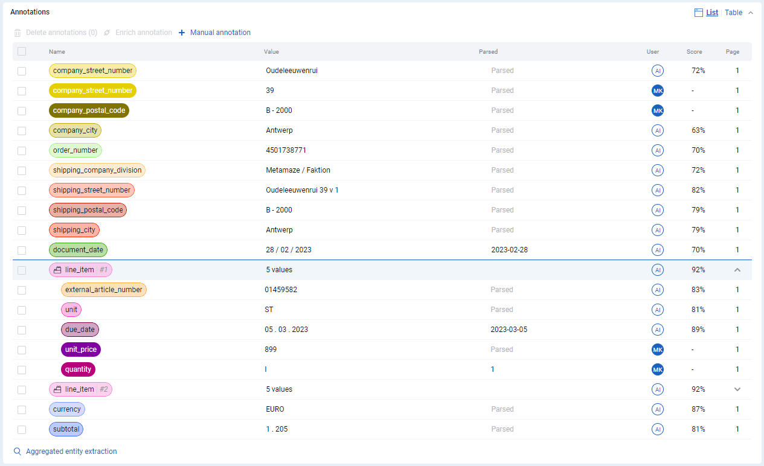Click the AI badge in due_date row

658,330
